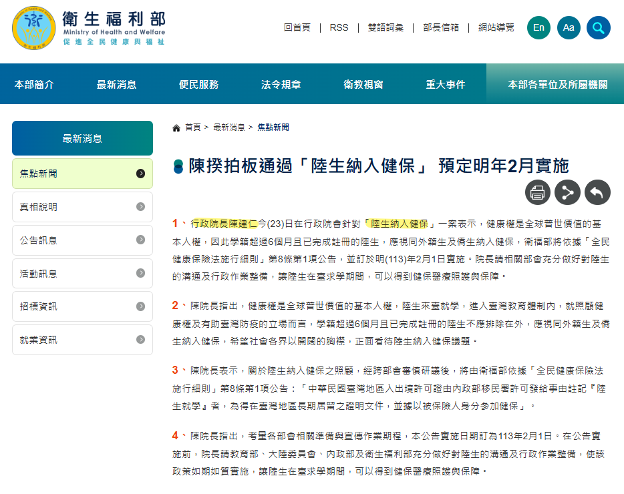Click highlighted text 行政院長陳建仁

click(x=224, y=224)
